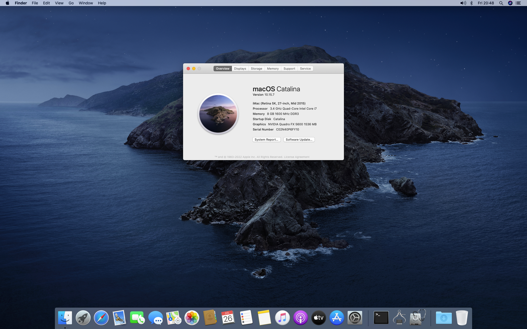
Task: Open the Apple menu
Action: click(x=7, y=3)
